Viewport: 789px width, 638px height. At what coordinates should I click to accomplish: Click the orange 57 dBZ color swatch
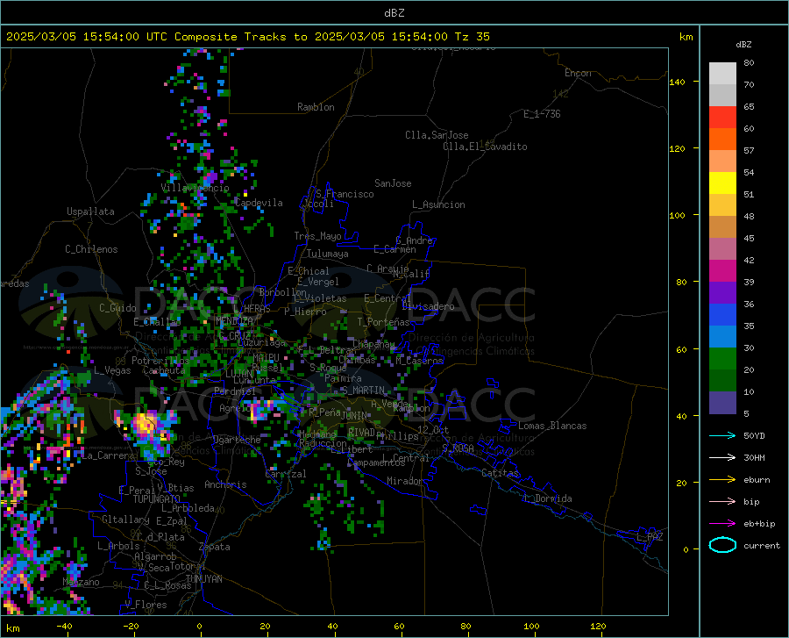point(722,140)
